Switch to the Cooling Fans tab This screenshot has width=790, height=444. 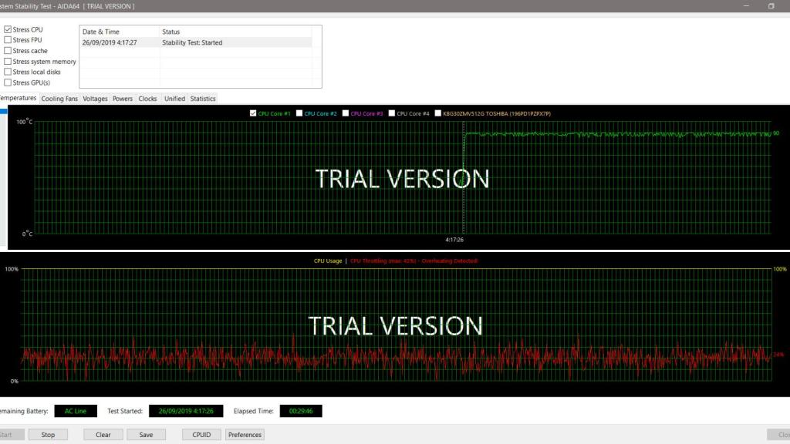(x=59, y=99)
